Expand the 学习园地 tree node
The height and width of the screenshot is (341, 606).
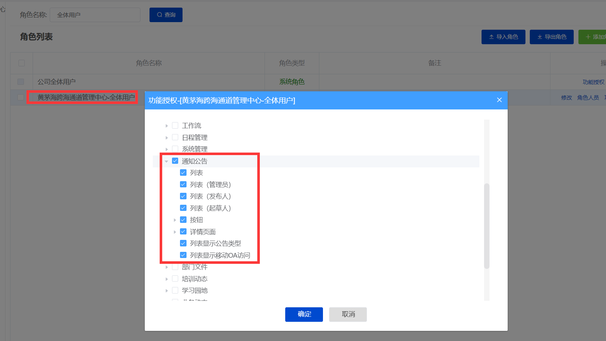coord(167,291)
